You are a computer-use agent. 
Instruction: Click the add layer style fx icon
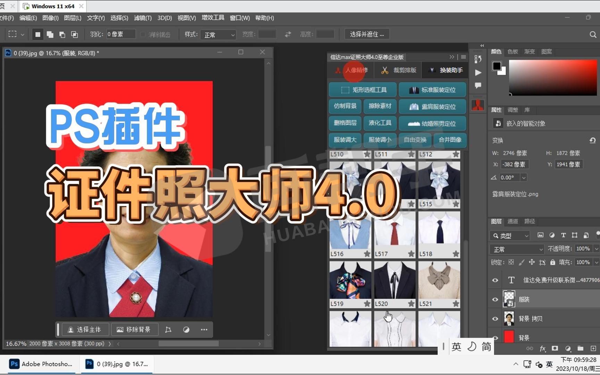pos(542,348)
